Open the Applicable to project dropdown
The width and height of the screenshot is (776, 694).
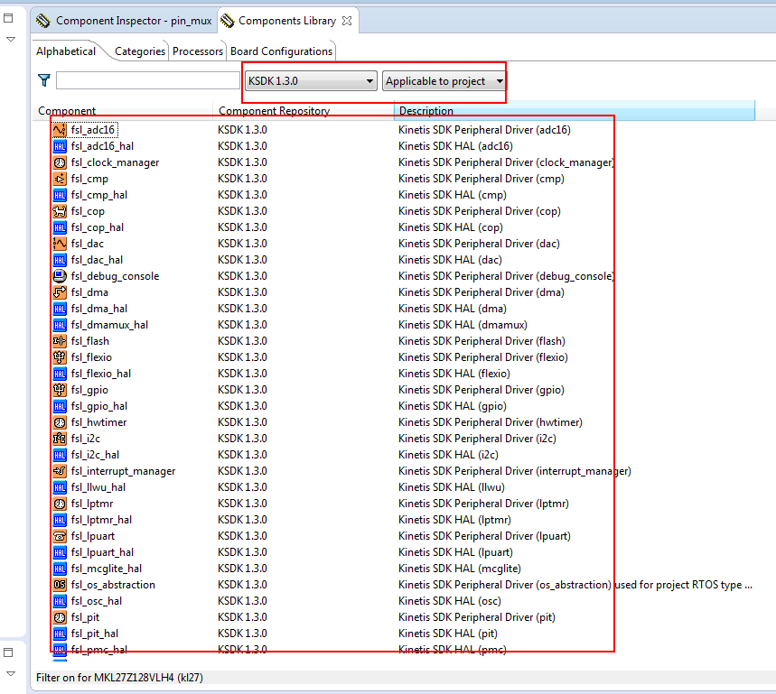[x=444, y=81]
